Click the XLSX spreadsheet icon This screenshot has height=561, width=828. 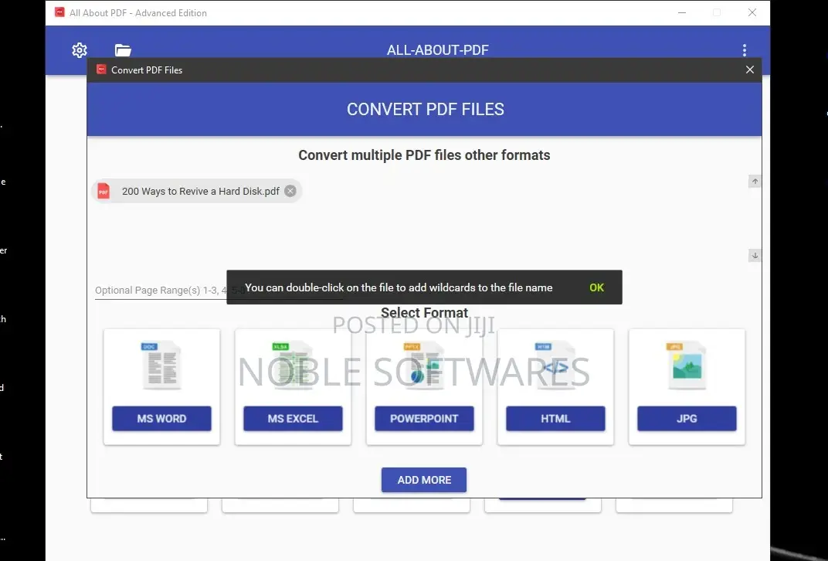(x=293, y=365)
